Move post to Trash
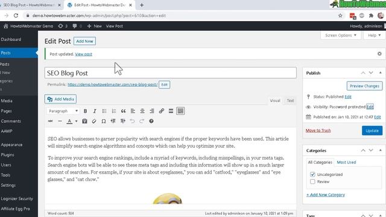This screenshot has height=217, width=386. click(x=318, y=130)
